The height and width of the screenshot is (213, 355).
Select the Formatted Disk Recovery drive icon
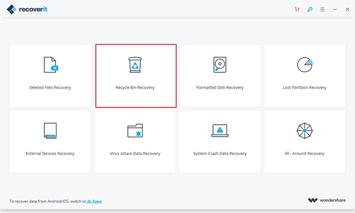[x=220, y=65]
